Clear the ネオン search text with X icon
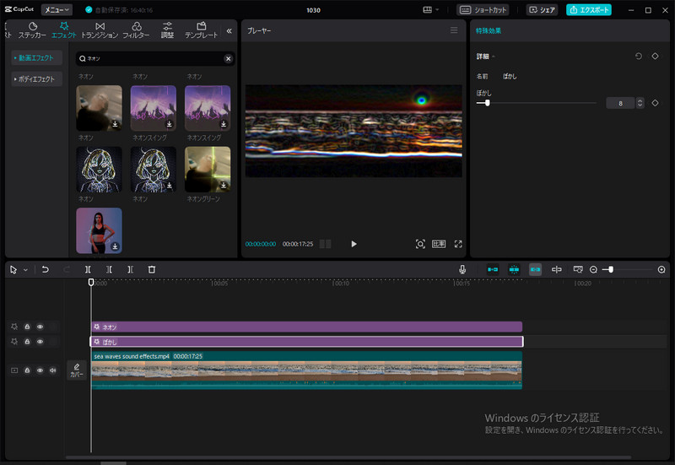Screen dimensions: 675x465 click(228, 58)
